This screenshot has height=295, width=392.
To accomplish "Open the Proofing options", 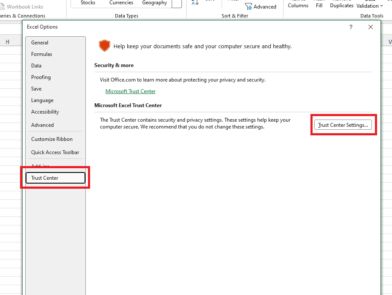I will click(55, 77).
